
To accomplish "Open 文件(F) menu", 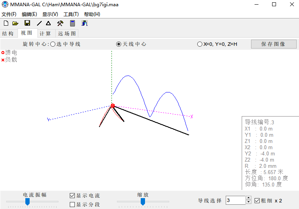I will click(9, 14).
